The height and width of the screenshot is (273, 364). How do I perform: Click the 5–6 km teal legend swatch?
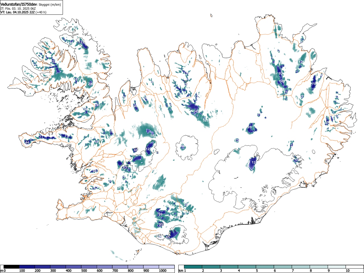pos(265,267)
